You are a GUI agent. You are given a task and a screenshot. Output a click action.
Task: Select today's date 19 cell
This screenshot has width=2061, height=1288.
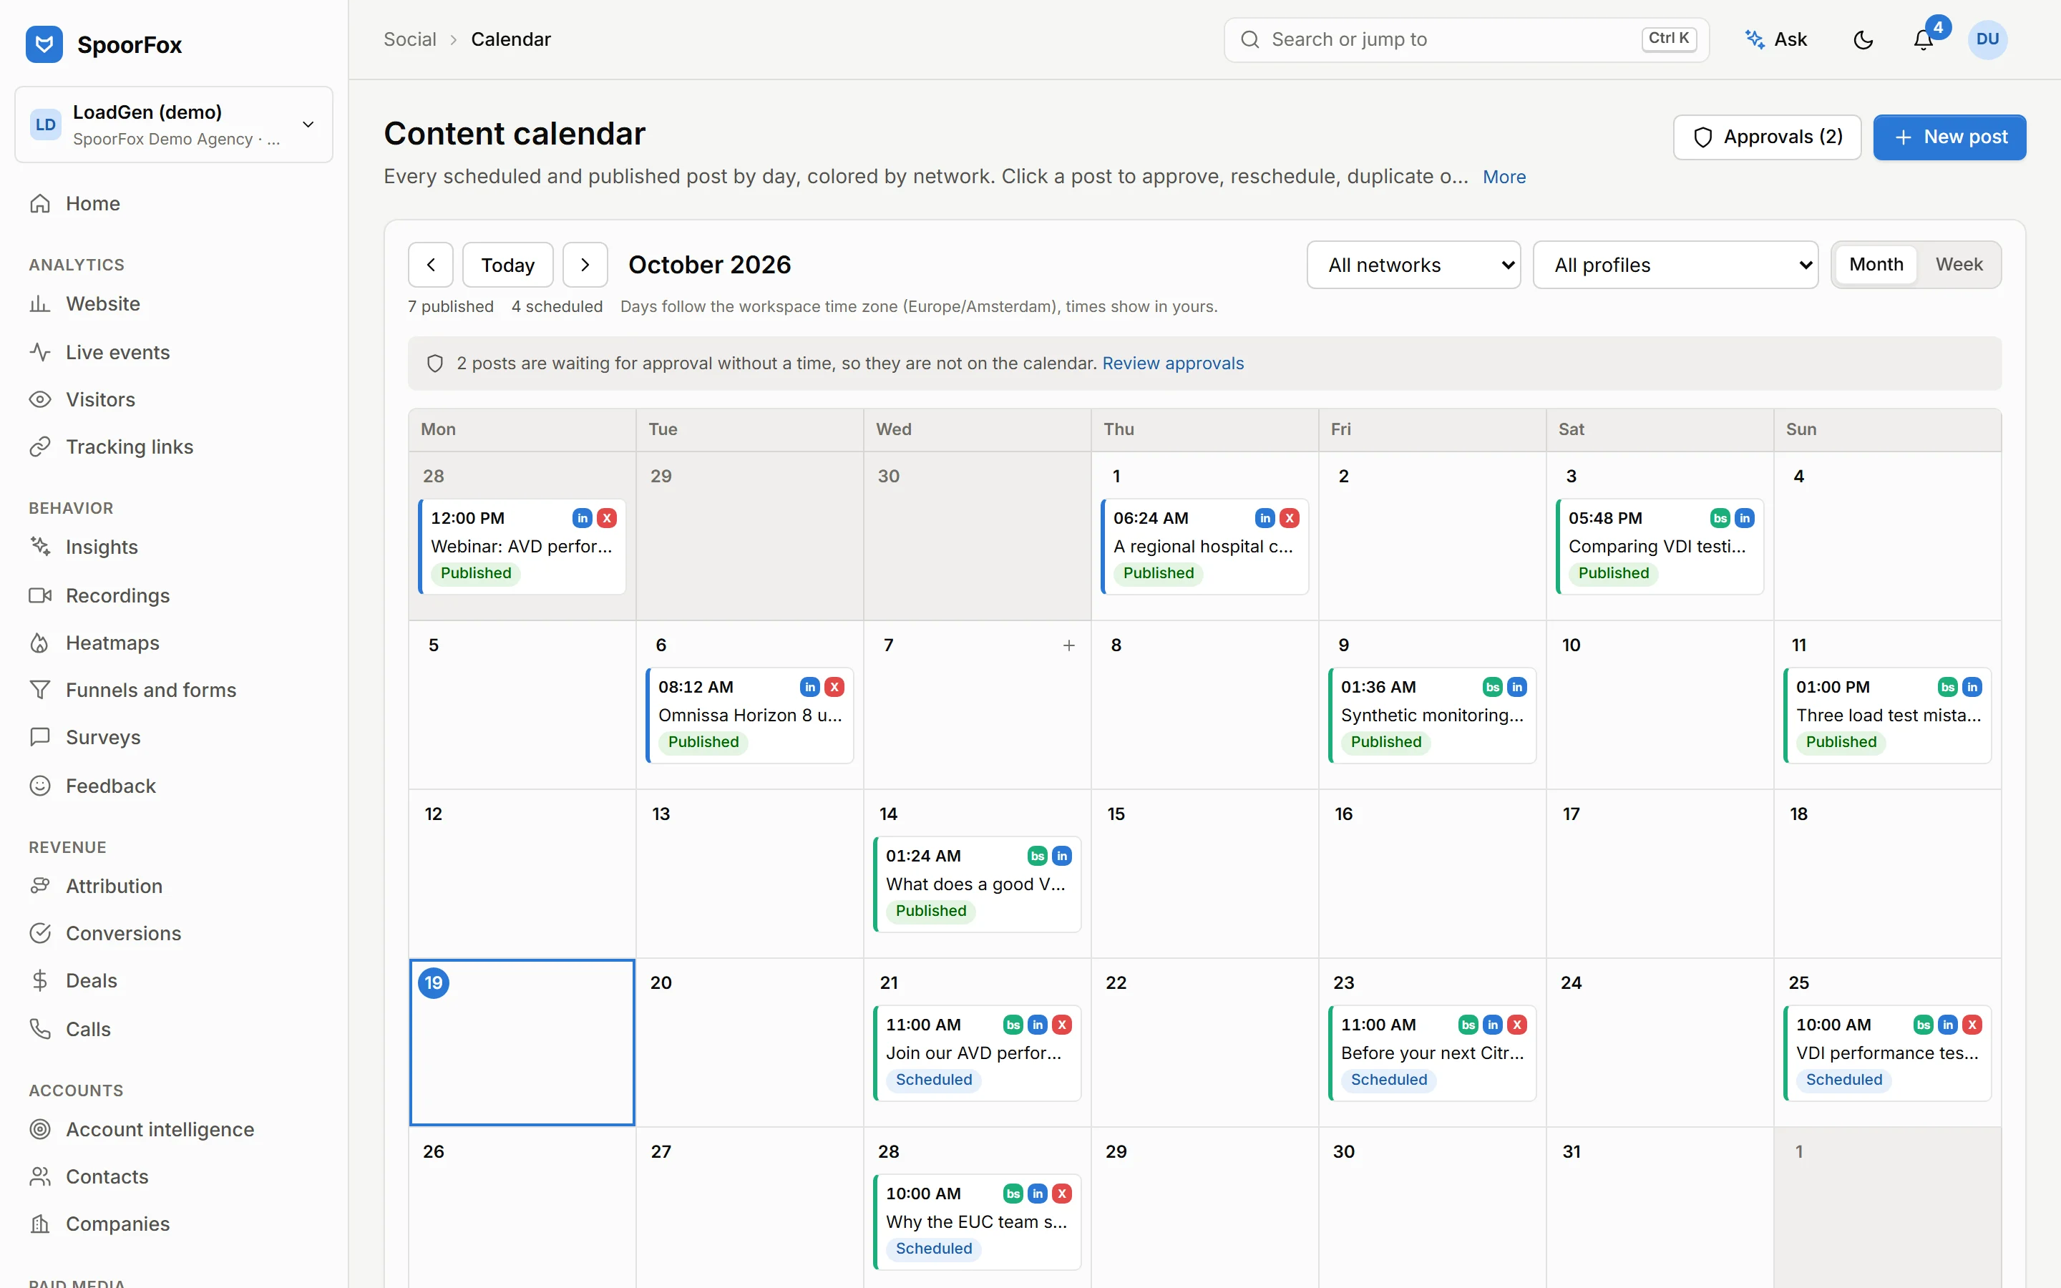pos(522,1043)
